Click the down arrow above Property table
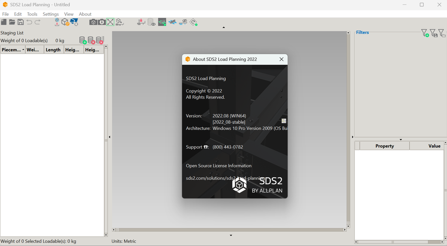The height and width of the screenshot is (246, 447). click(x=401, y=139)
